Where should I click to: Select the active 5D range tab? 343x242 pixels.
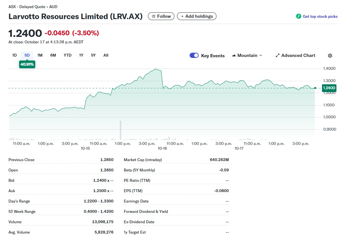point(27,55)
